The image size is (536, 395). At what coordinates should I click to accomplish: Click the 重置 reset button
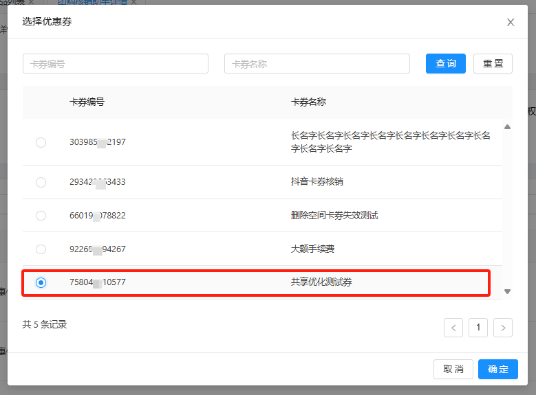[493, 64]
